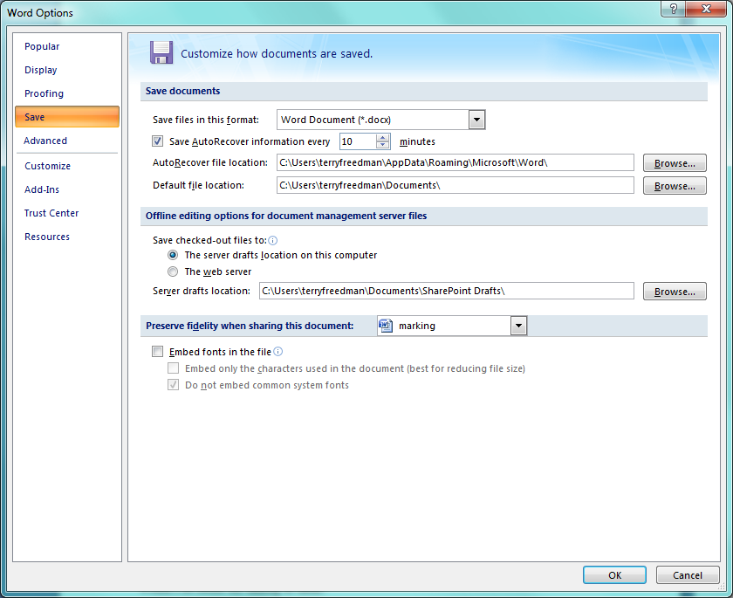The width and height of the screenshot is (733, 598).
Task: Open Trust Center settings
Action: 51,213
